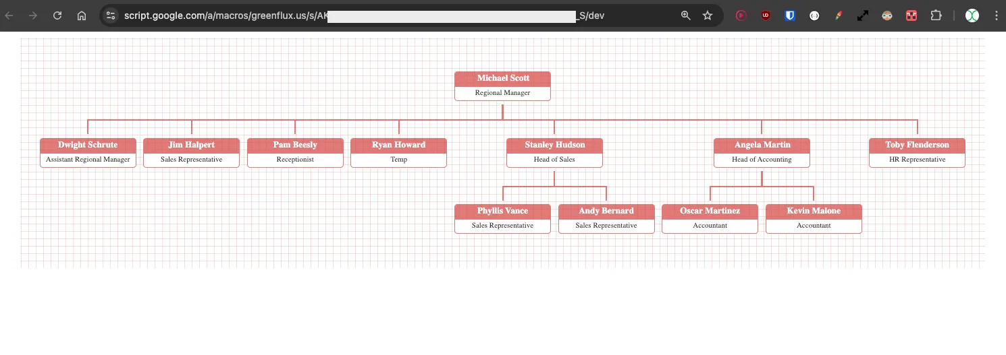Go to the browser home page
1006x355 pixels.
(82, 15)
